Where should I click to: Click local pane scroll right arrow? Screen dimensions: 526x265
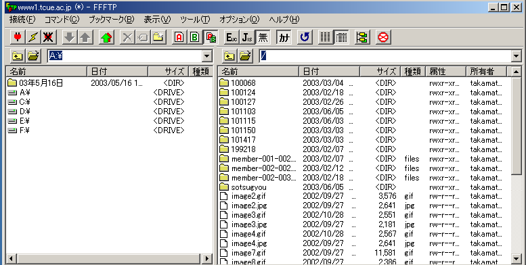point(207,259)
